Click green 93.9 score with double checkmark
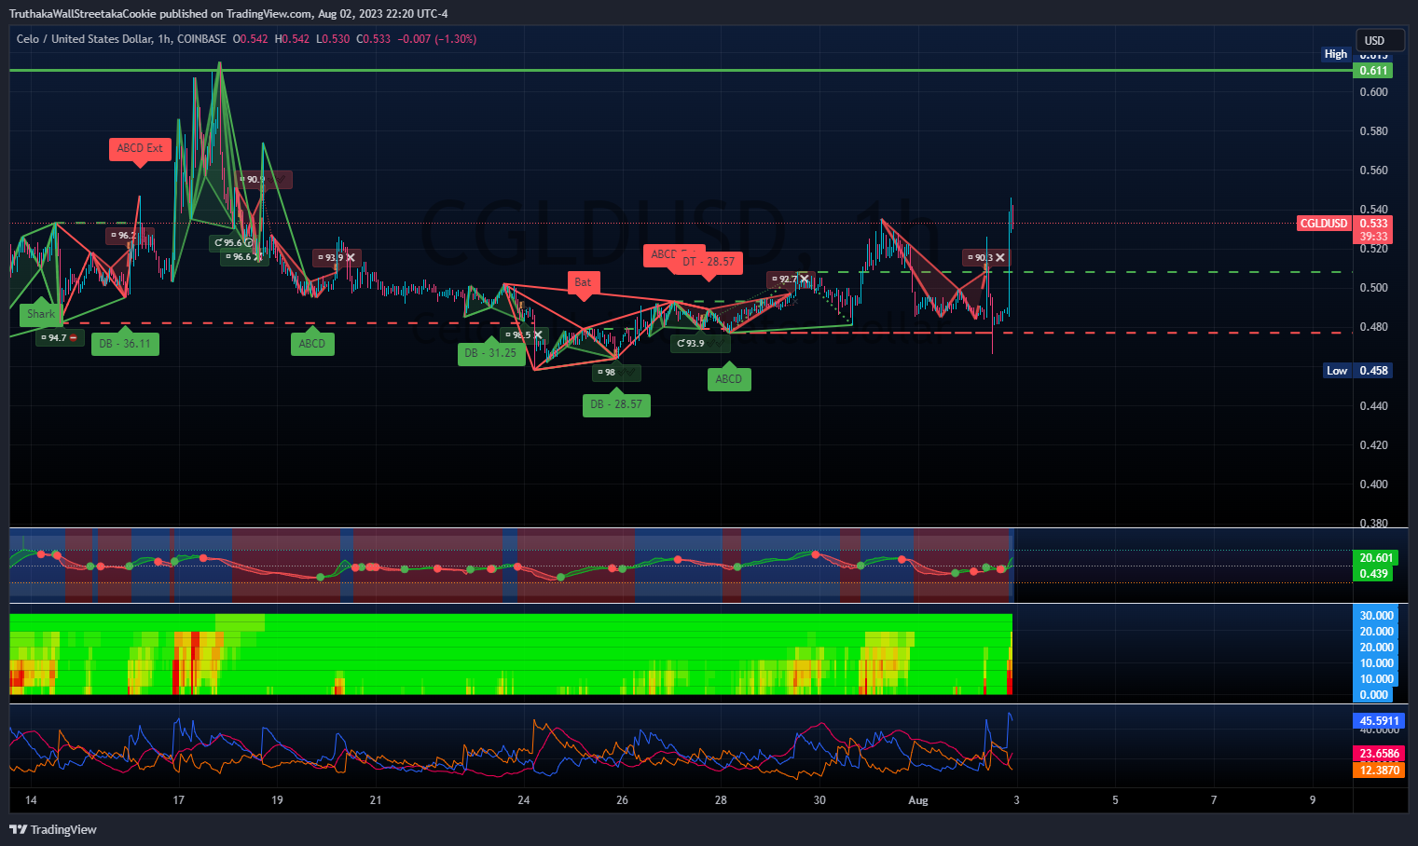Image resolution: width=1418 pixels, height=846 pixels. coord(699,344)
